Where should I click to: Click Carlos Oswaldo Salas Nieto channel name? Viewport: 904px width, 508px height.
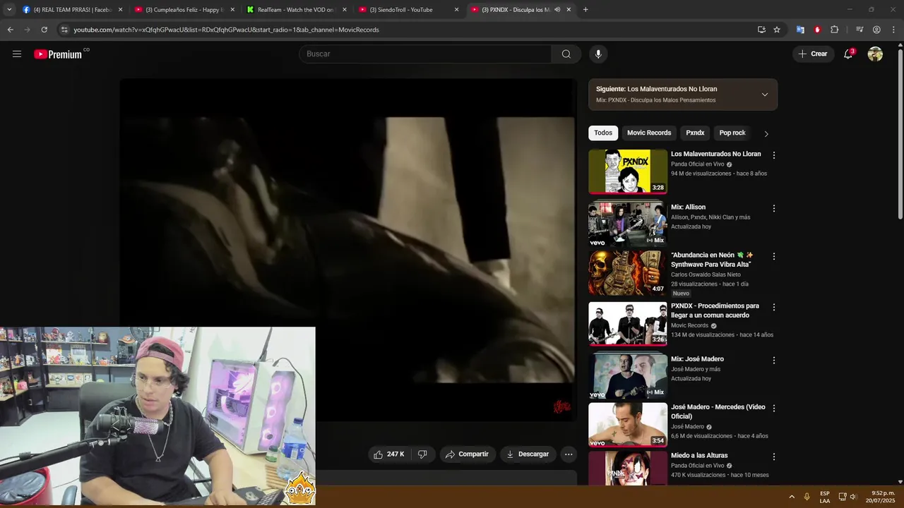706,274
